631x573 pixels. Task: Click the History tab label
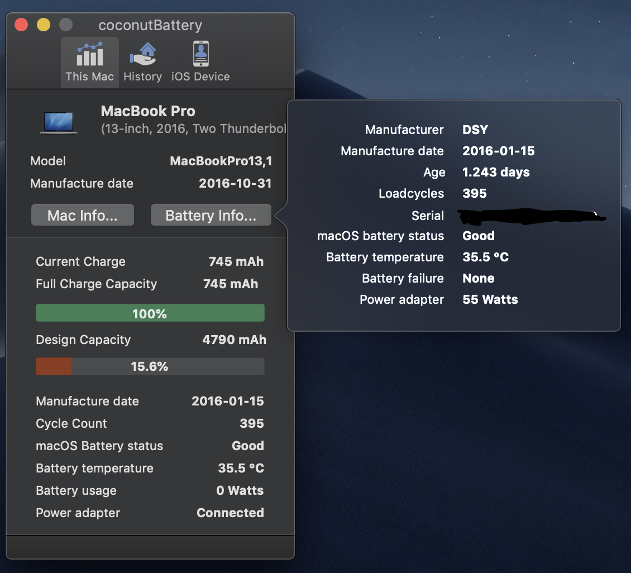click(x=142, y=77)
